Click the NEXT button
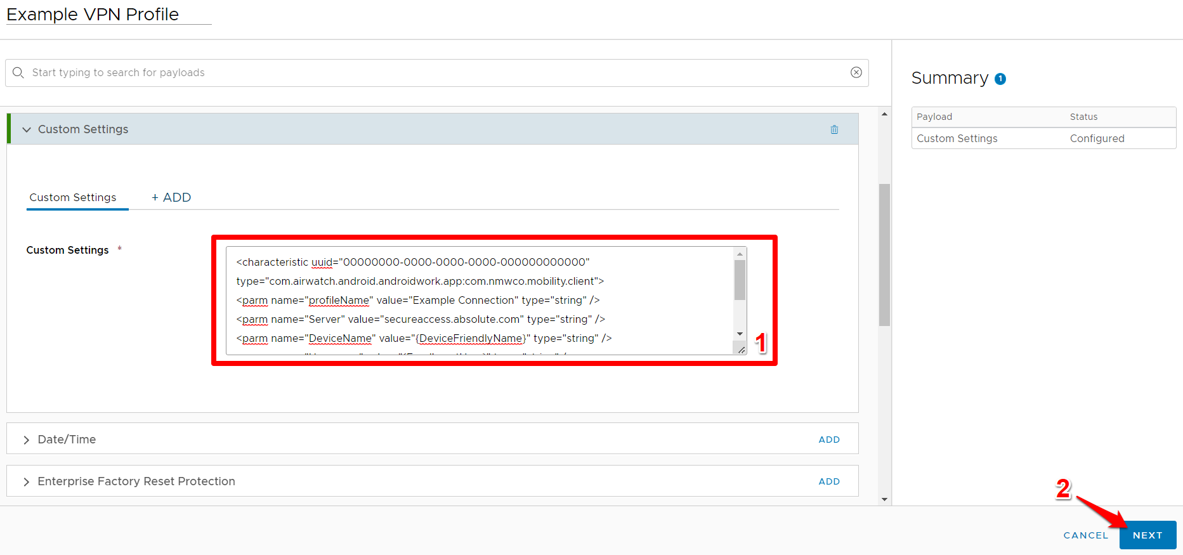 [1147, 535]
